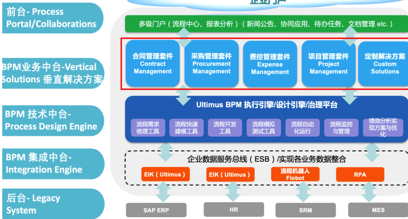This screenshot has height=219, width=408.
Task: Click the 定制解决方案 Custom Solutions box
Action: click(x=384, y=64)
